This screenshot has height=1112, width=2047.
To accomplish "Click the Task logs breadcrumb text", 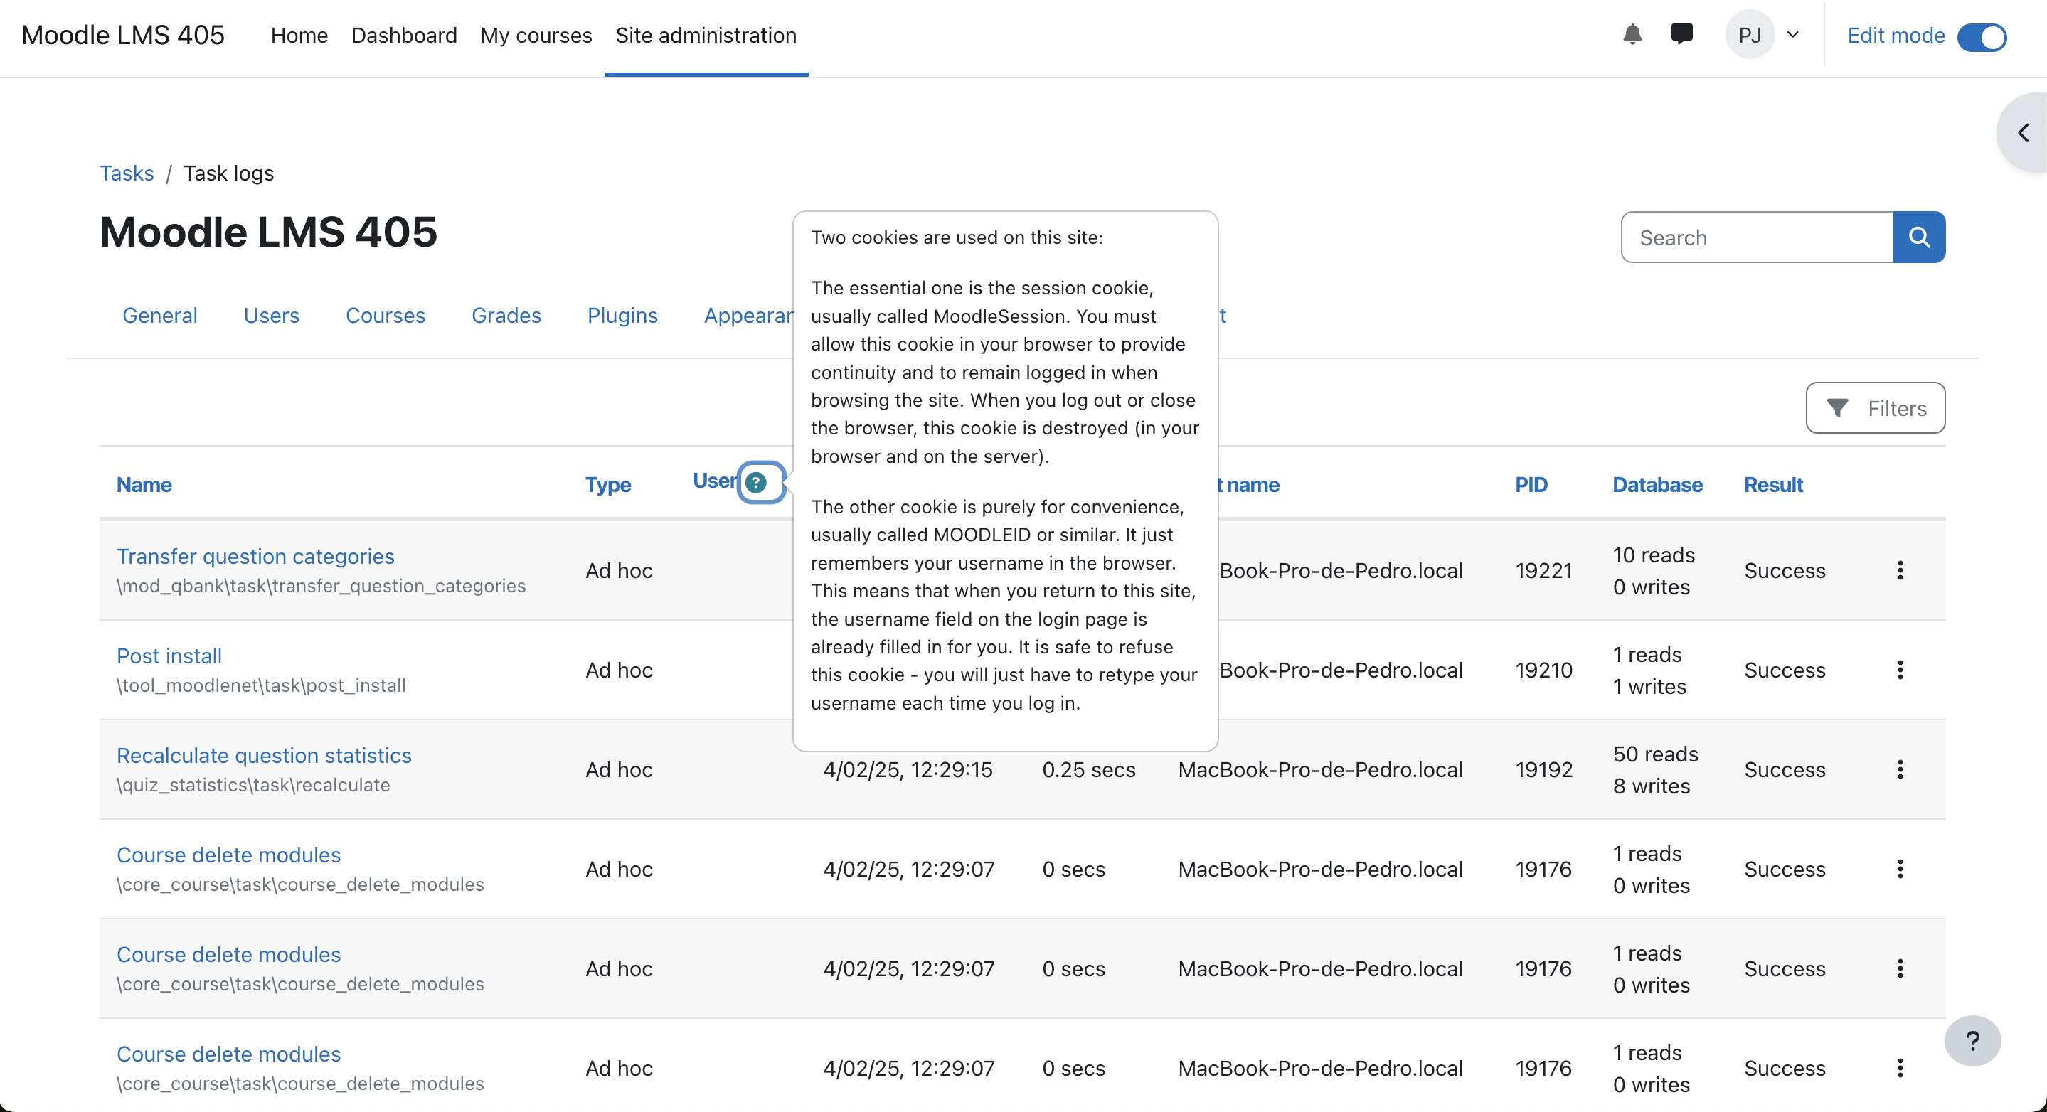I will 229,173.
